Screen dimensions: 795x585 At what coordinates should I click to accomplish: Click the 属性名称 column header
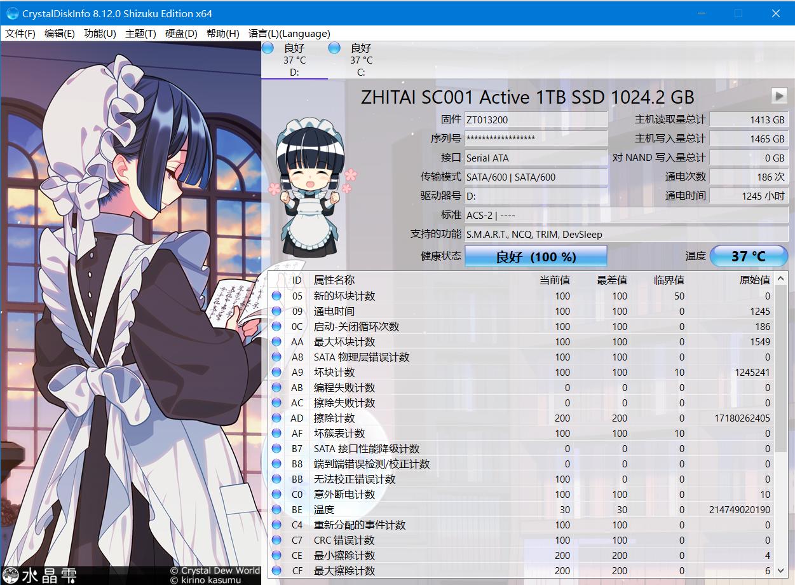(x=334, y=280)
